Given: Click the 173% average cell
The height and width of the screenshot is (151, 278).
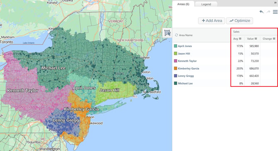Looking at the screenshot, I should 240,46.
